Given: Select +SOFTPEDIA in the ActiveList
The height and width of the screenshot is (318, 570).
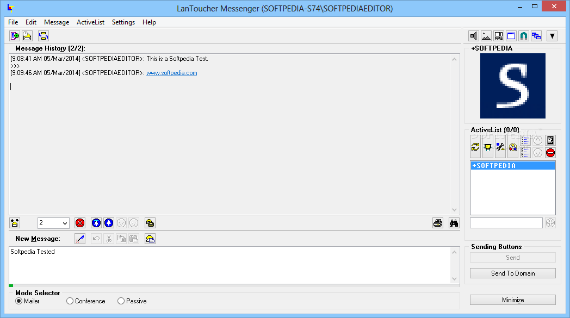Looking at the screenshot, I should coord(513,165).
